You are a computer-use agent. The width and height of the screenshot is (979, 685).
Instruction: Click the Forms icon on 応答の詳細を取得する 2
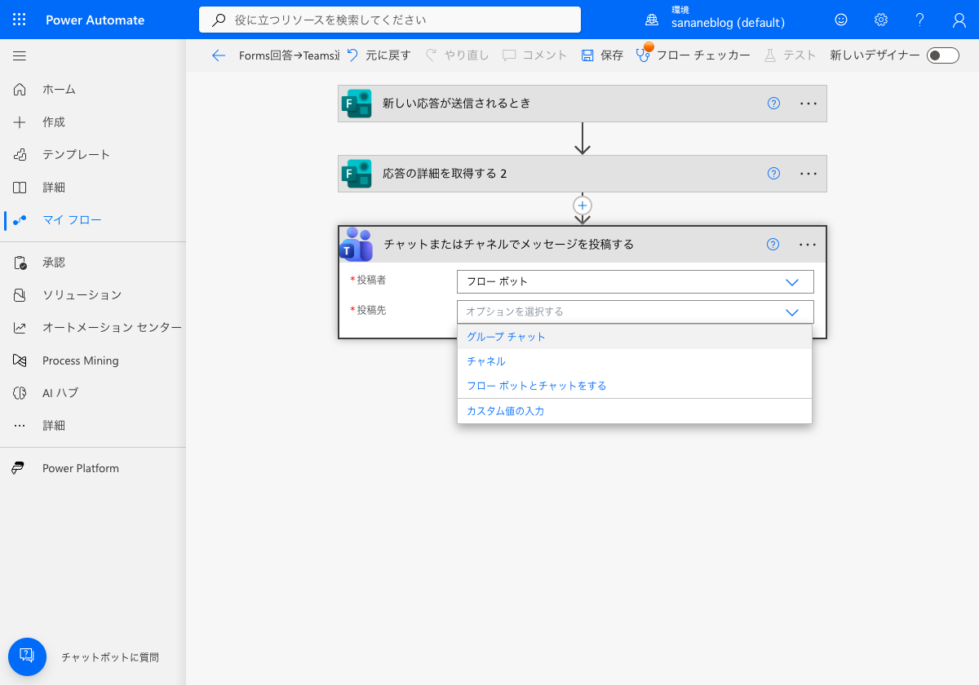(356, 174)
